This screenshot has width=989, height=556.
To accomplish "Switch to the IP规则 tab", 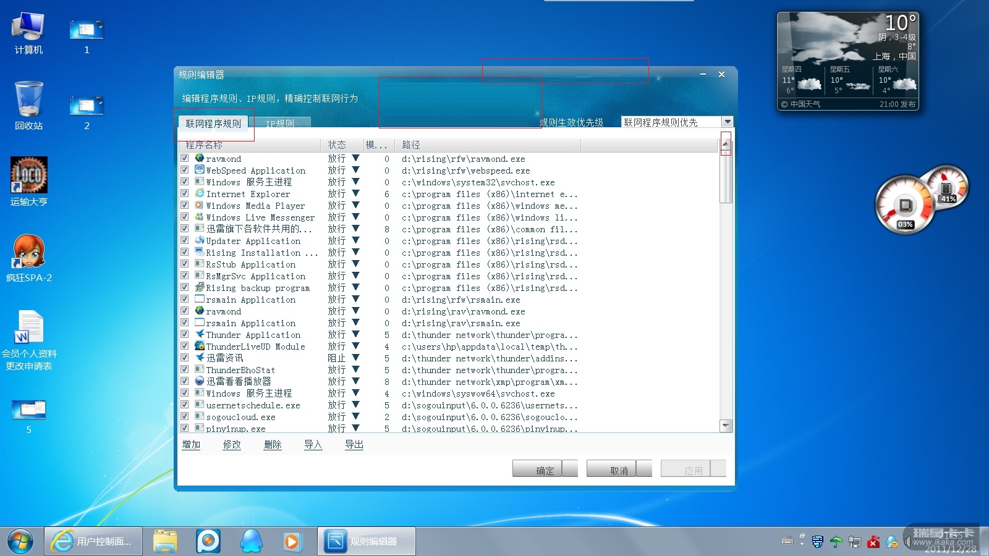I will tap(280, 124).
